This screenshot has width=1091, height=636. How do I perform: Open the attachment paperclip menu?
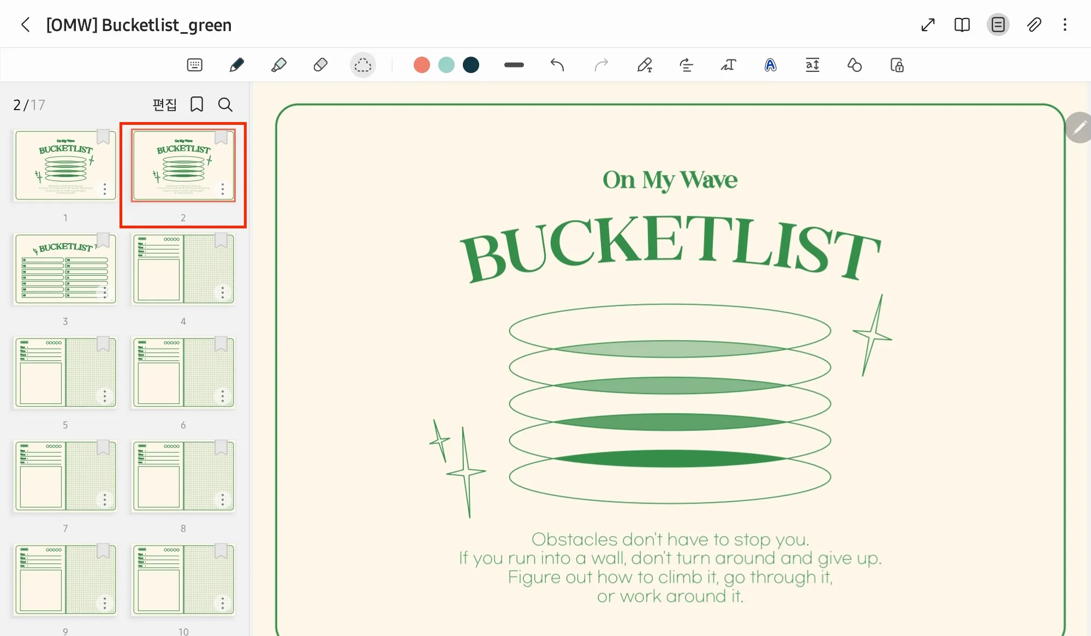(1034, 25)
